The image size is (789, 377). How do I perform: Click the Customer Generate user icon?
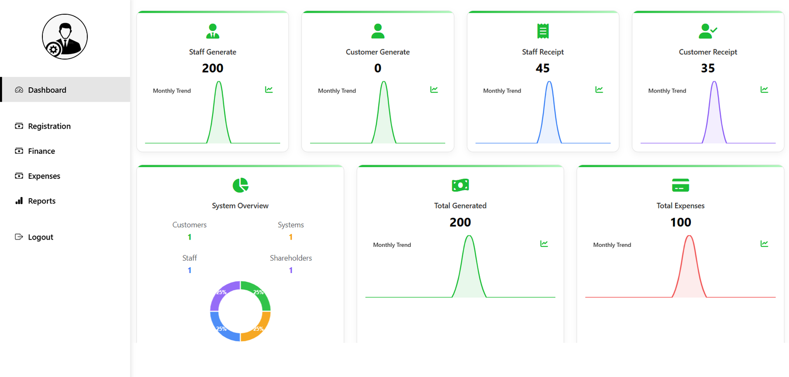click(x=378, y=31)
